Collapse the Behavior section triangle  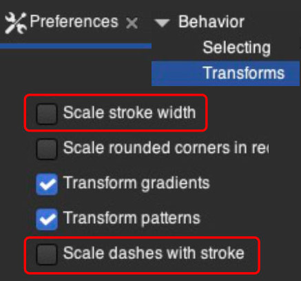[x=162, y=23]
